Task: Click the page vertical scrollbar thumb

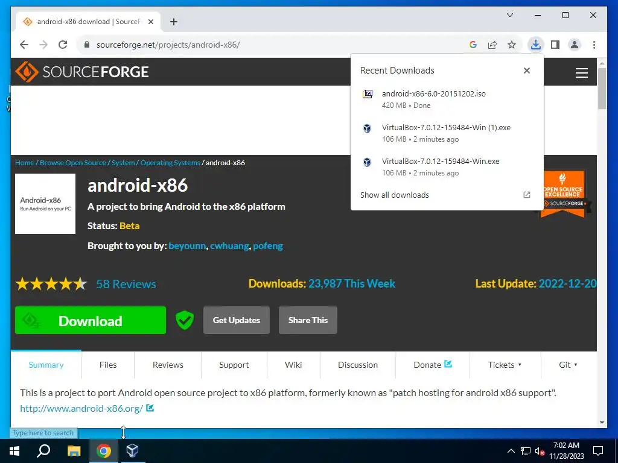Action: pos(602,89)
